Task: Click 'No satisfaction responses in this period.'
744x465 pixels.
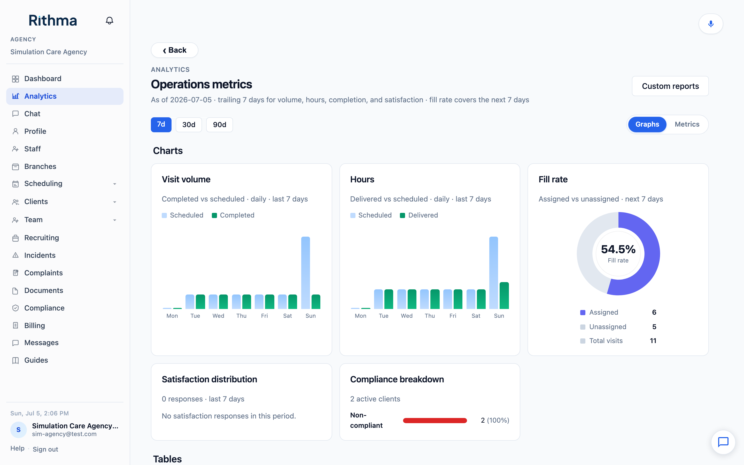Action: point(229,416)
